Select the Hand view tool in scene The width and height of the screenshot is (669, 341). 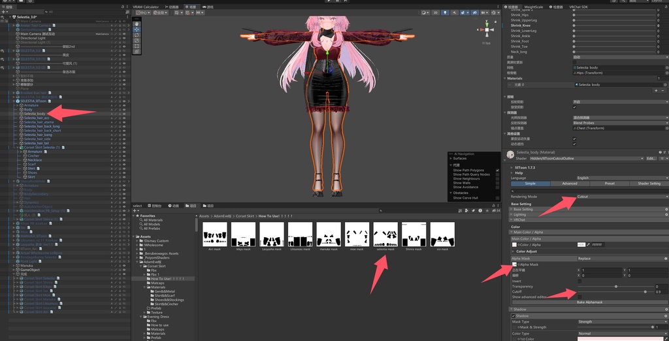tap(137, 24)
